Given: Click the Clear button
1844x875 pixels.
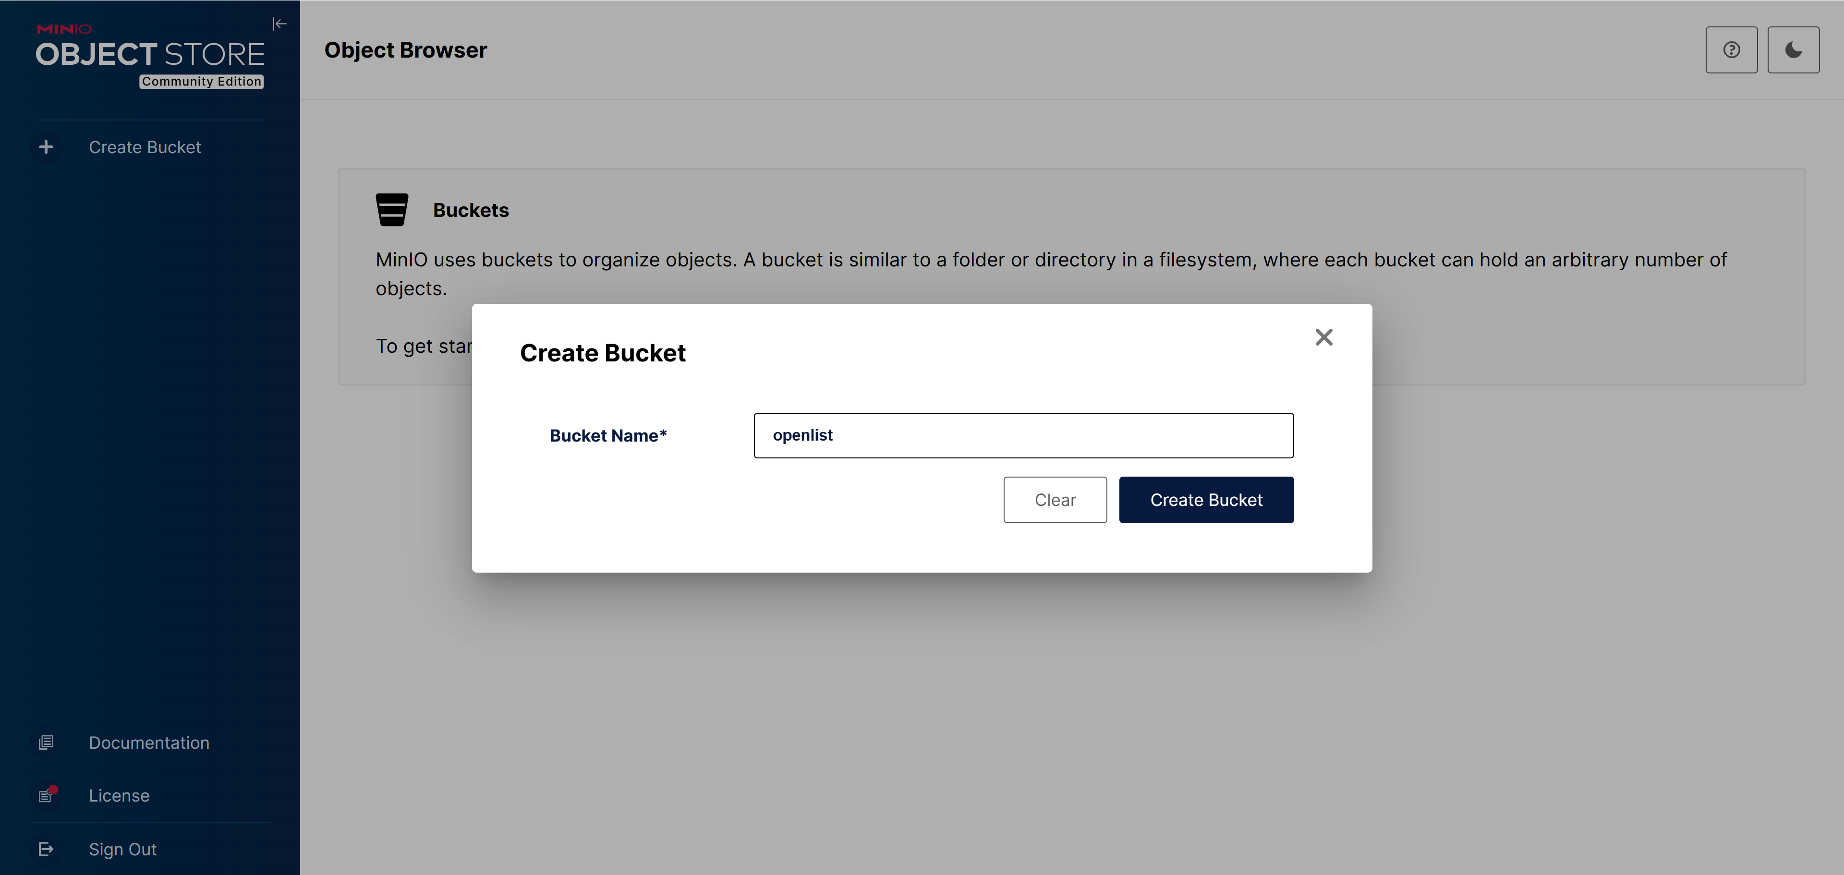Looking at the screenshot, I should [x=1055, y=499].
